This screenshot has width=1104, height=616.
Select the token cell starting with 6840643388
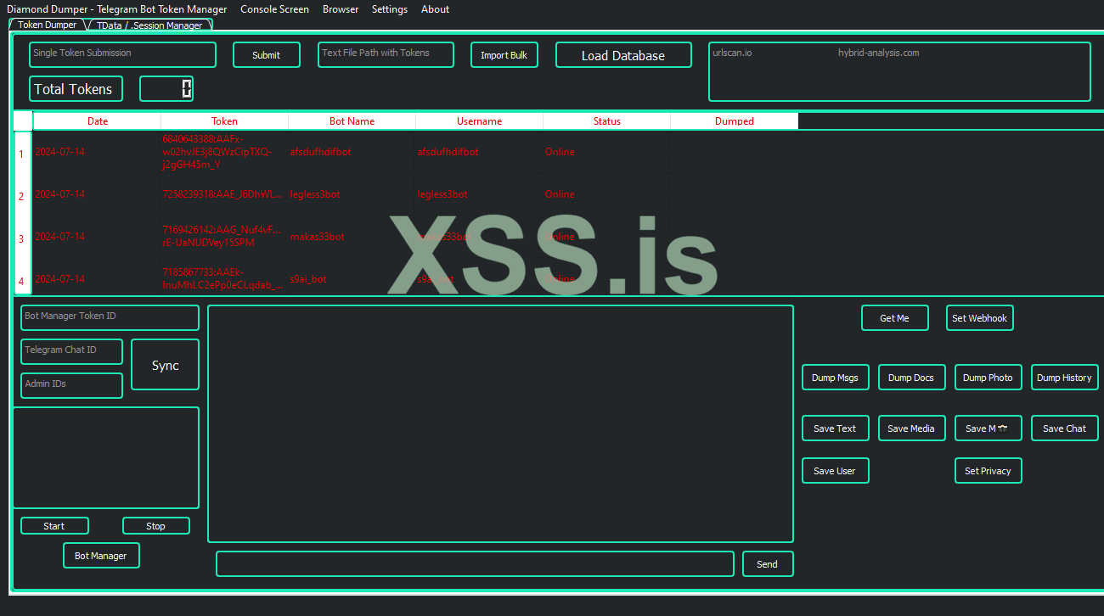click(x=225, y=152)
